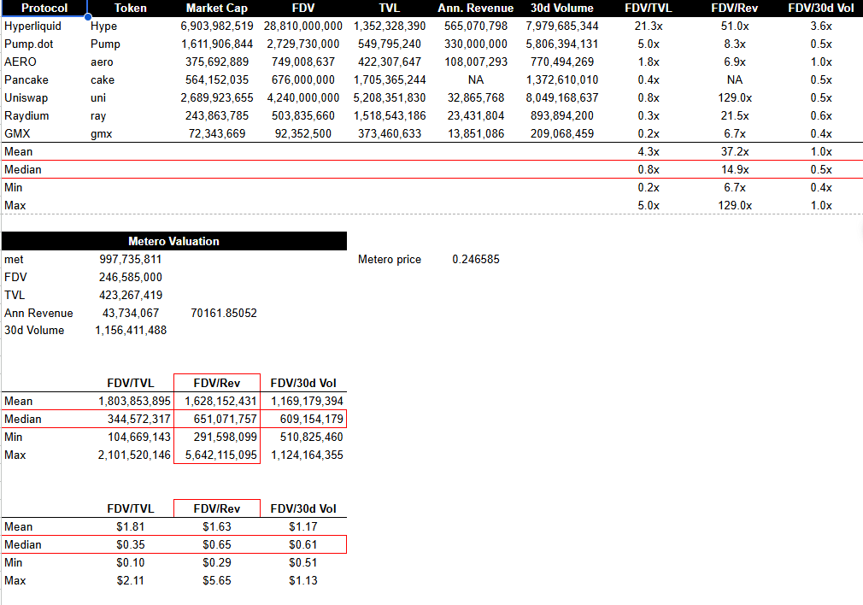Click the $5.65 max price cell
863x605 pixels.
click(x=217, y=581)
